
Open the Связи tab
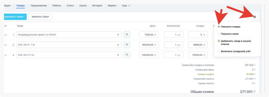(x=83, y=6)
